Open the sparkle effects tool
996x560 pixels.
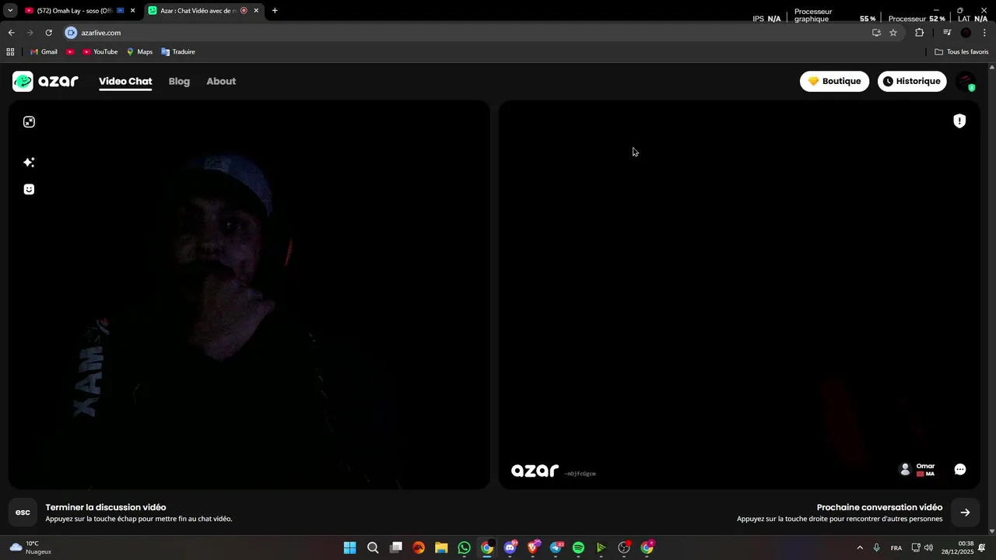pyautogui.click(x=29, y=163)
